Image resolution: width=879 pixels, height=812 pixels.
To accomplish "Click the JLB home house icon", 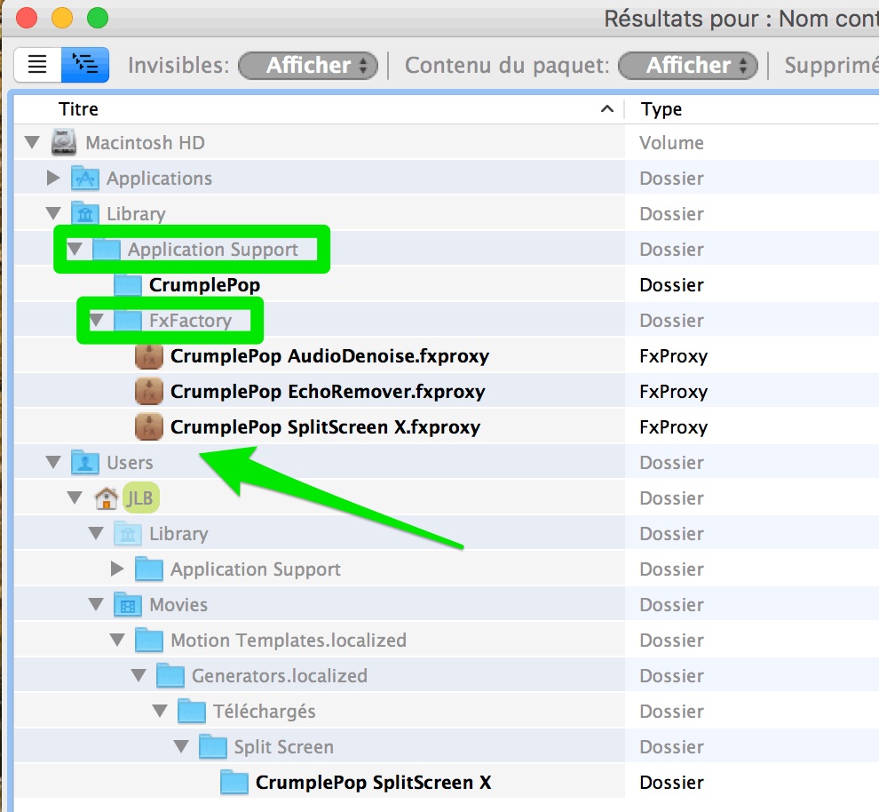I will (x=106, y=498).
